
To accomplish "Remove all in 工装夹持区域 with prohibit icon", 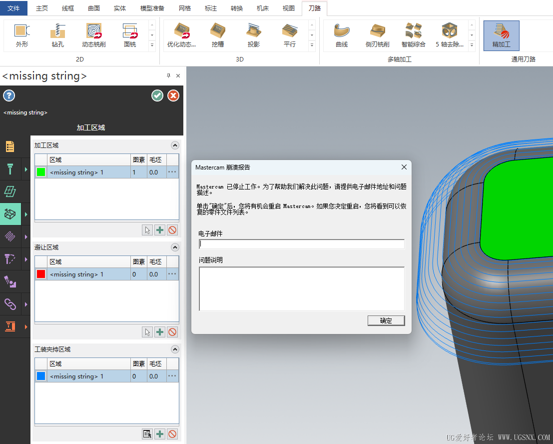I will [172, 434].
